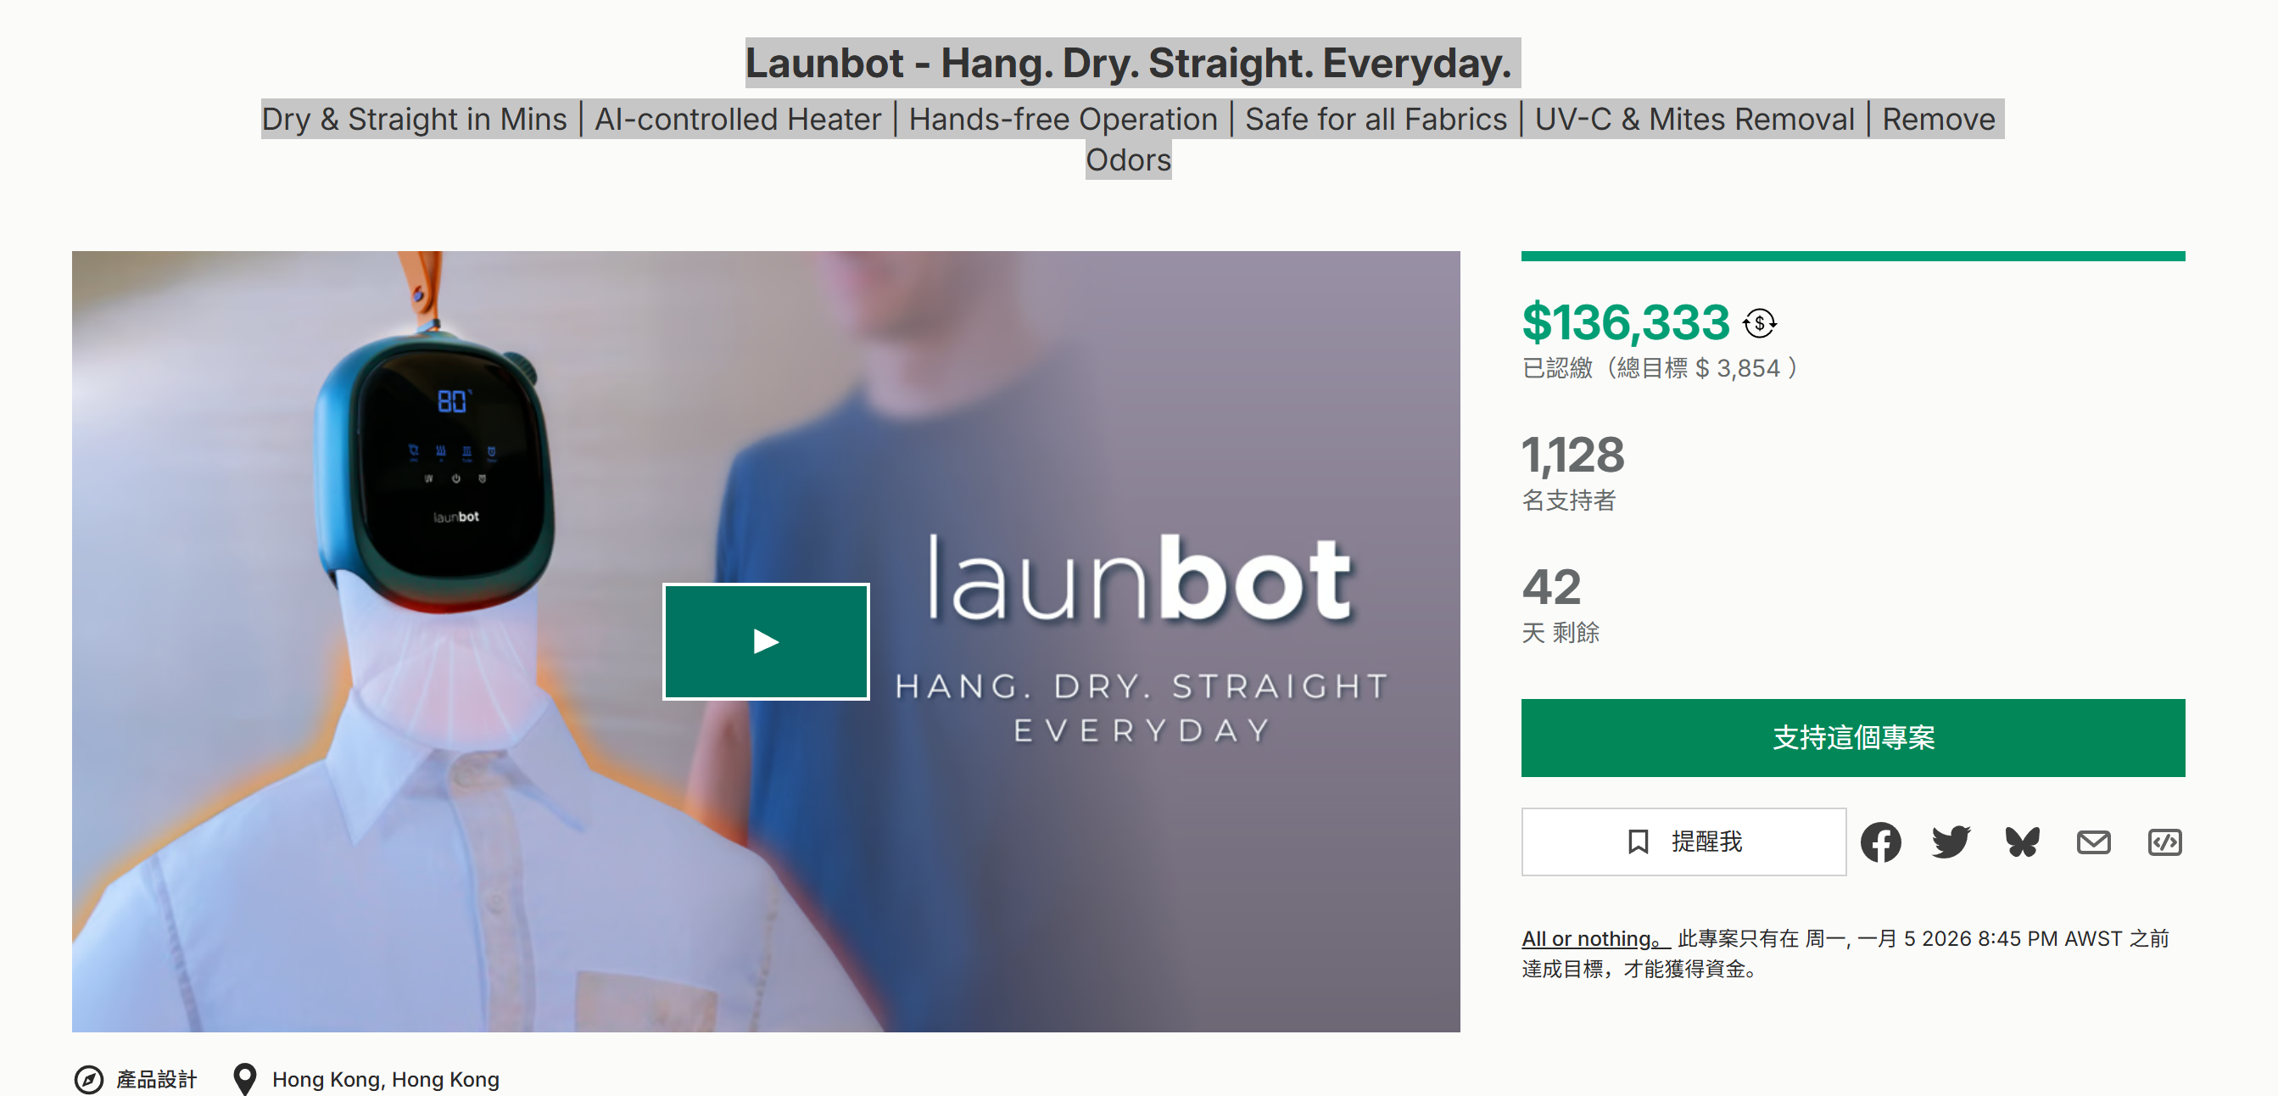This screenshot has width=2278, height=1096.
Task: Click the currency conversion icon beside $136,333
Action: (1760, 323)
